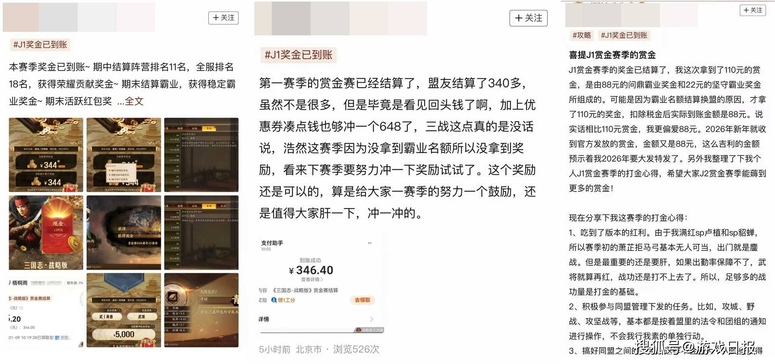Open the top-right mail list thumbnail
This screenshot has width=775, height=364.
click(201, 155)
